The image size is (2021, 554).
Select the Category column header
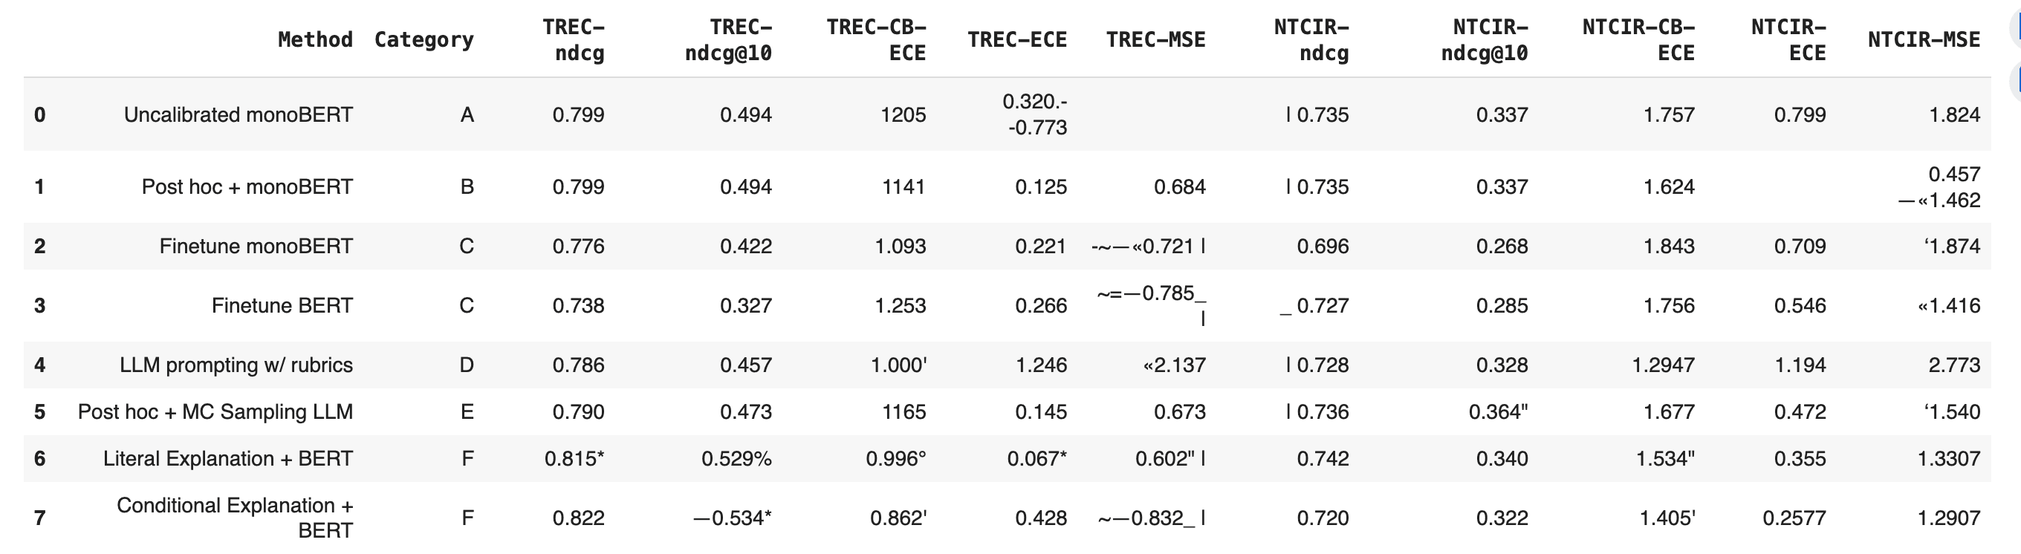(x=424, y=39)
